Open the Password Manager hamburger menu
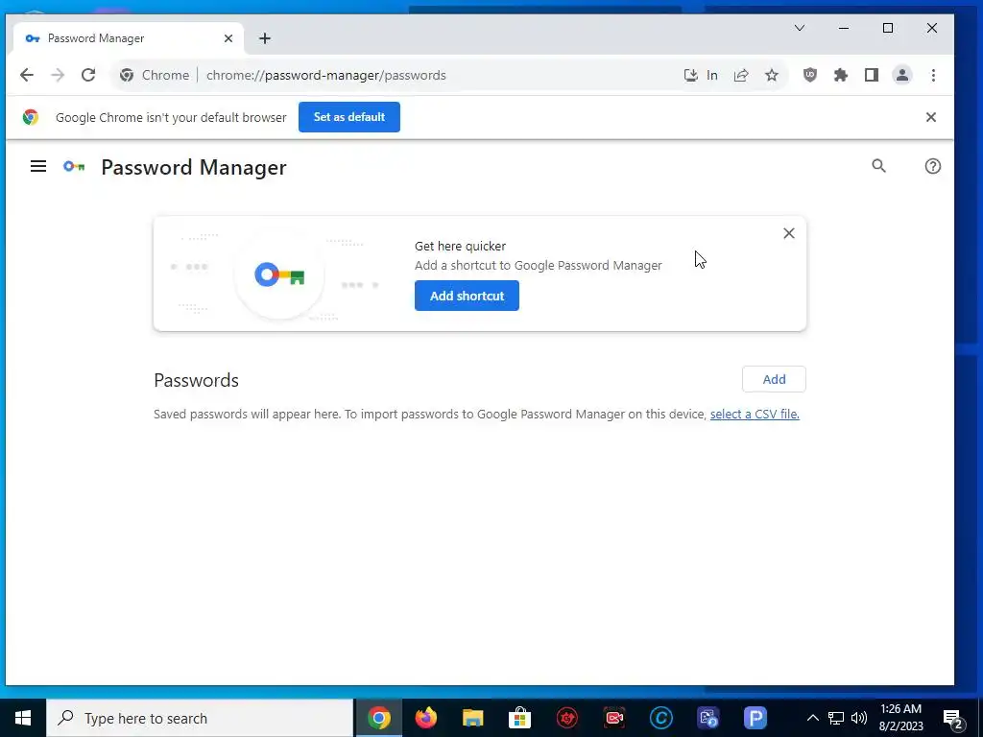 38,166
